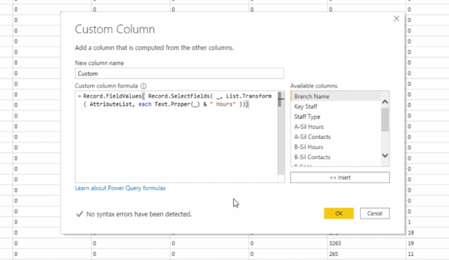Open Learn about Power Query formulas link
449x260 pixels.
tap(120, 188)
